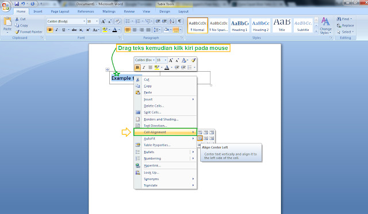Select Align Center Right cell alignment

pos(212,138)
